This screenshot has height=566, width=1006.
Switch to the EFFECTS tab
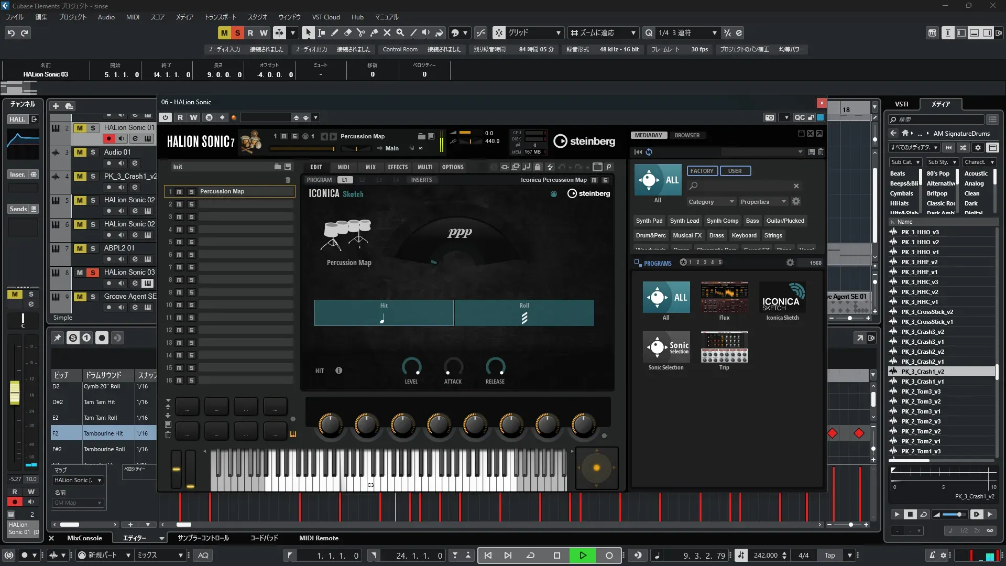point(398,167)
